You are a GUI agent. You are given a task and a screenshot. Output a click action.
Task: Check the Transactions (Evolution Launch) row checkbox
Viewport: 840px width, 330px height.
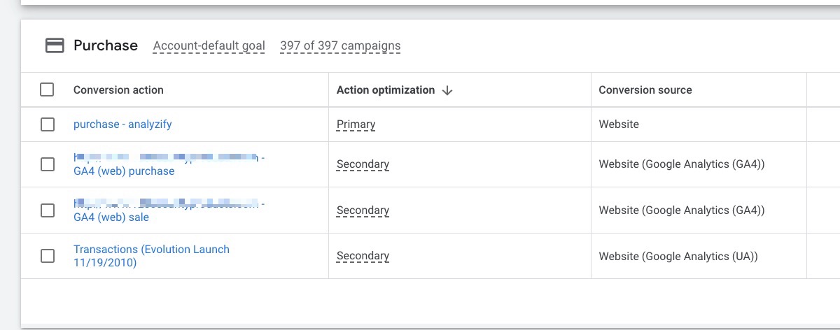(x=47, y=256)
